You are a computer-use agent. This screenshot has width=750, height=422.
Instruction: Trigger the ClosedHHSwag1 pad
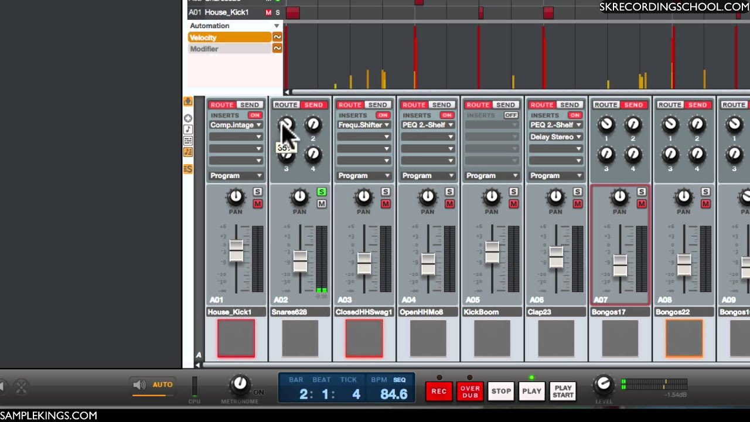[x=364, y=338]
